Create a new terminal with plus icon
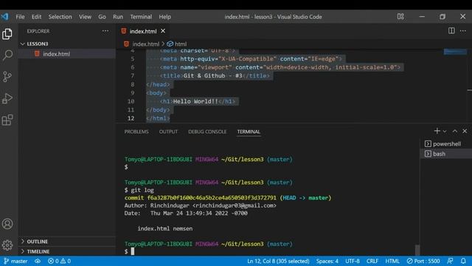This screenshot has height=266, width=472. click(x=437, y=131)
